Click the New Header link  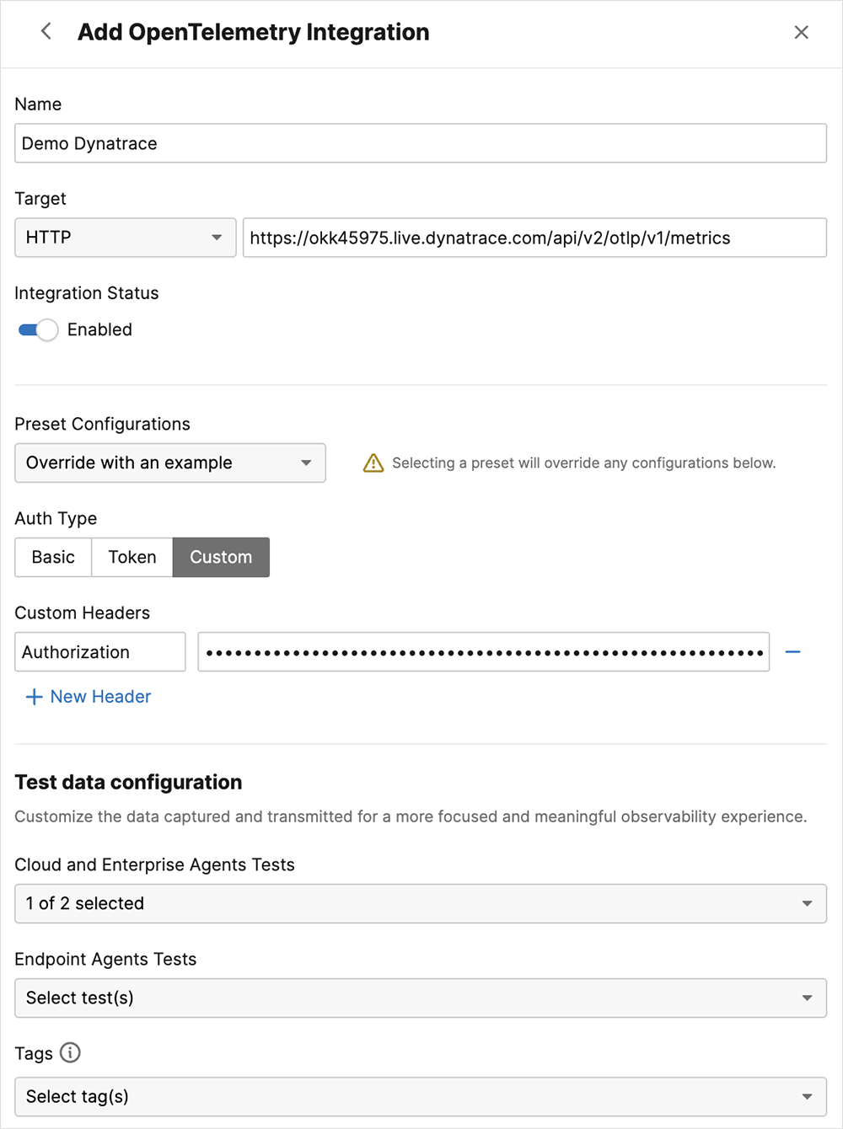[x=100, y=697]
